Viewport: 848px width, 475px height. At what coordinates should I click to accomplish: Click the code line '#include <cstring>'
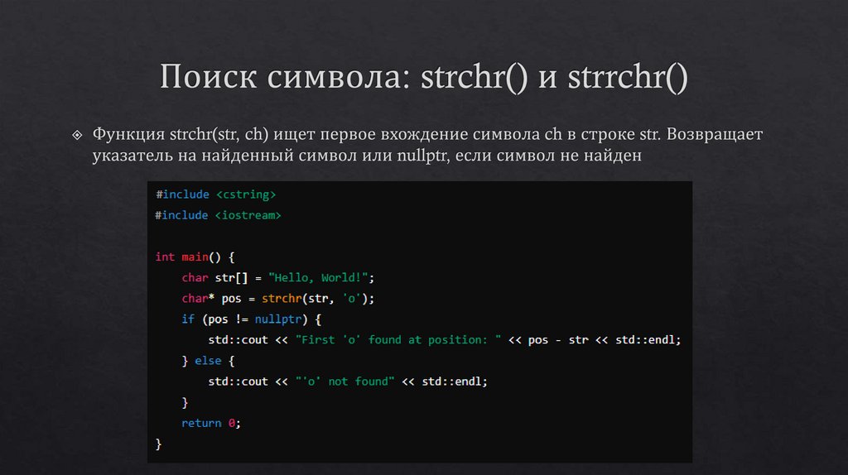pyautogui.click(x=216, y=194)
